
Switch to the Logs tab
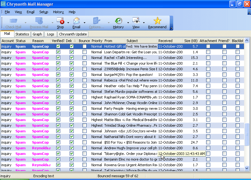[x=51, y=34]
